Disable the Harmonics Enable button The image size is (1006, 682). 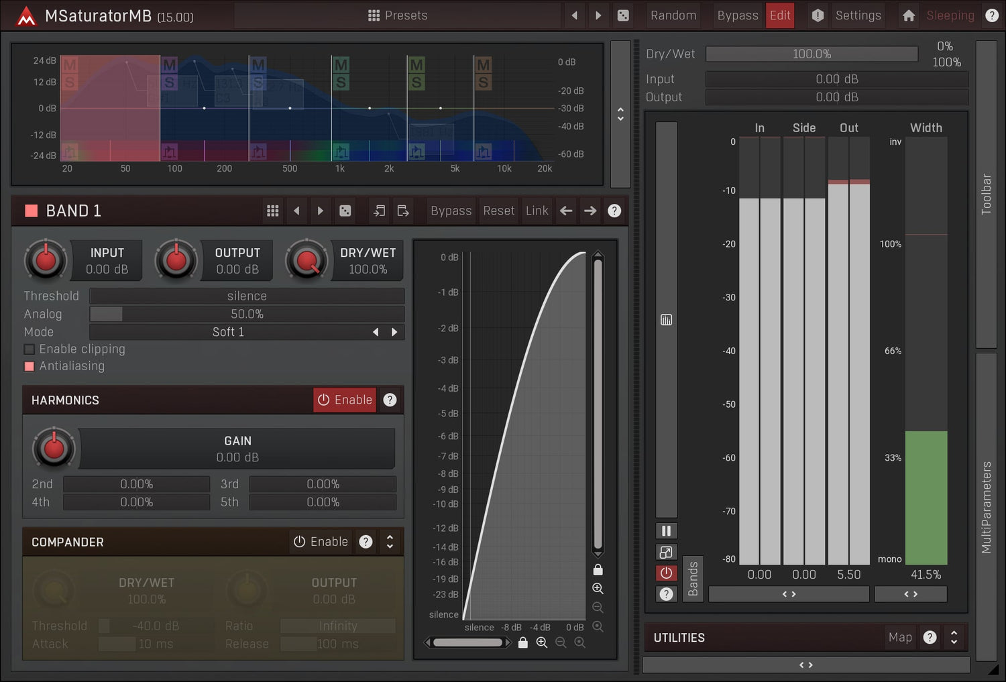(x=345, y=400)
